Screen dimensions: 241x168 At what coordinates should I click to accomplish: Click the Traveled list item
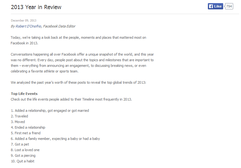[19, 116]
